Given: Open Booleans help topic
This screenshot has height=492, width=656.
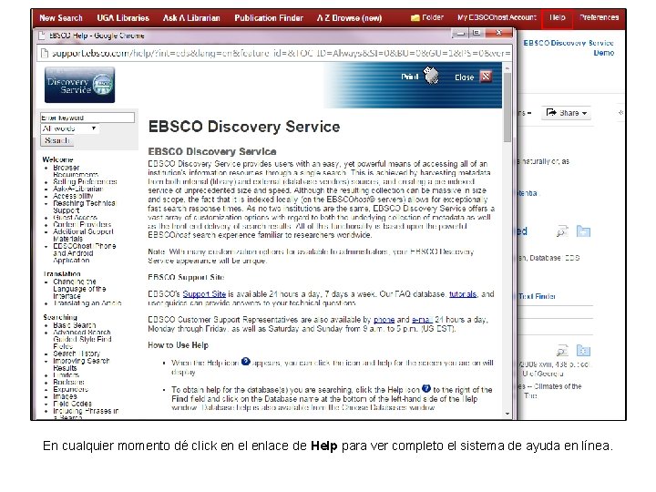Looking at the screenshot, I should (68, 383).
